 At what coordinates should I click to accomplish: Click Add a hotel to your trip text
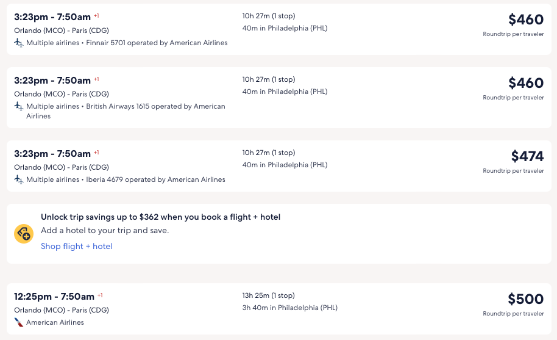(105, 231)
